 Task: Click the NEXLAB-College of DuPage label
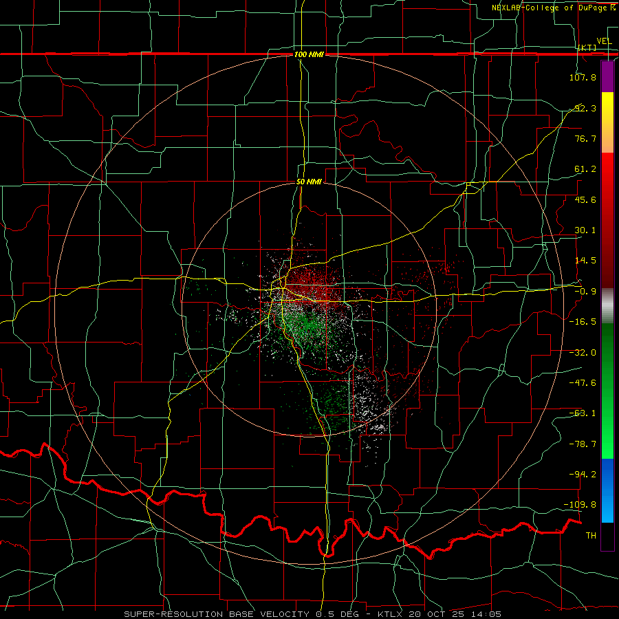[x=550, y=8]
